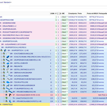Click thumbnail of GESTELL|INSTANZ|S1167373 row
Viewport: 107px width, 106px height.
(8, 70)
